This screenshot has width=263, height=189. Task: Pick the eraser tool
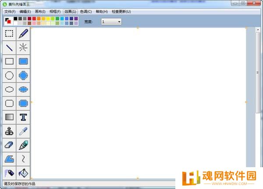(9, 145)
